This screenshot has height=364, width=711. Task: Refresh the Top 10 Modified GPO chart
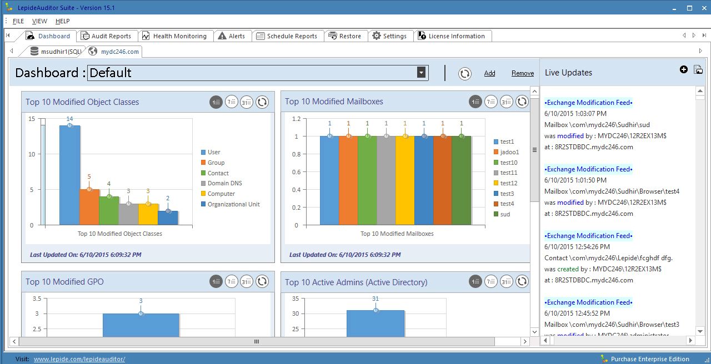[x=263, y=282]
